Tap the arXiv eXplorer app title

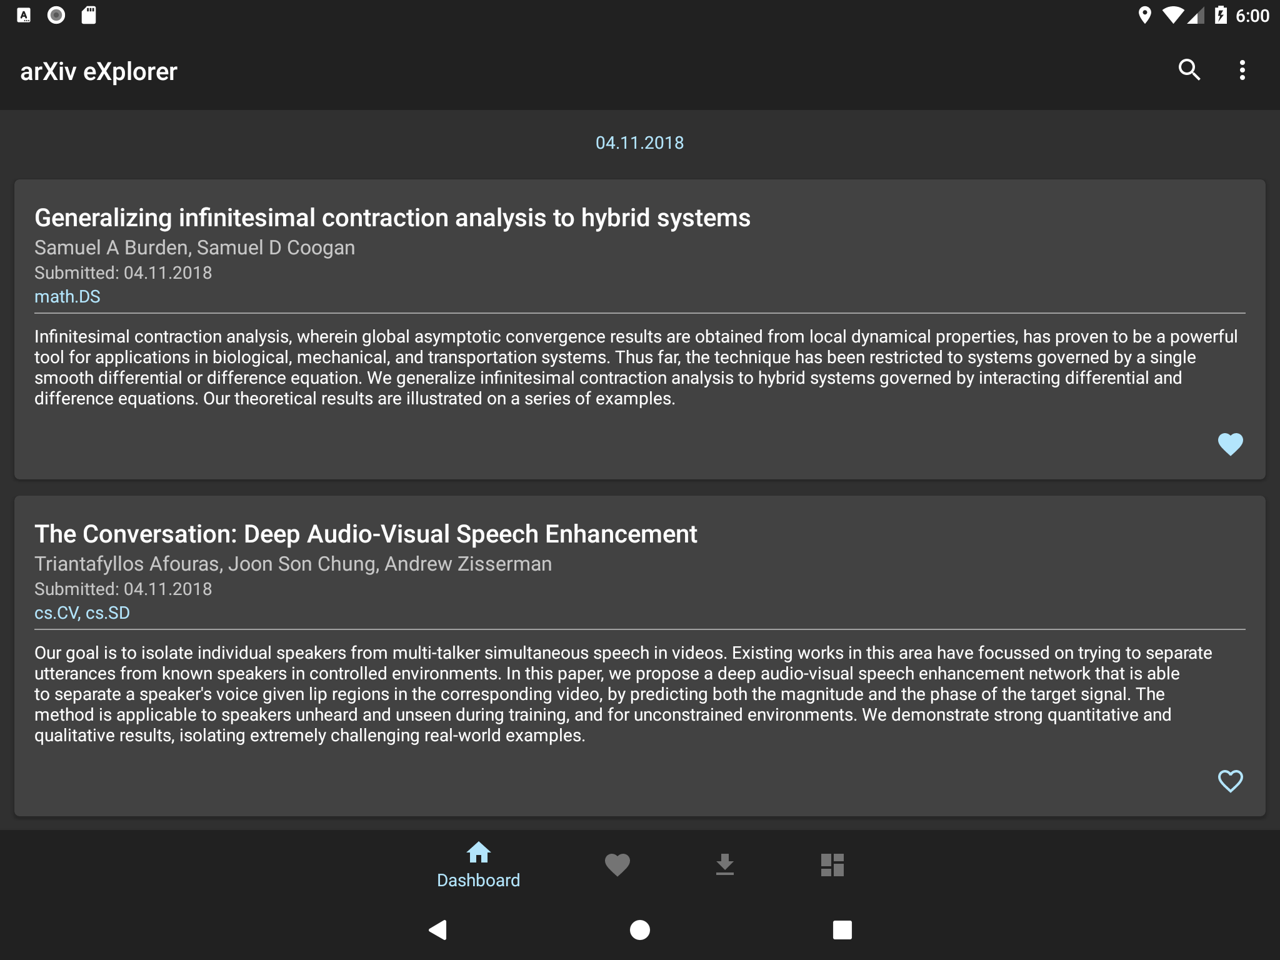[x=99, y=72]
